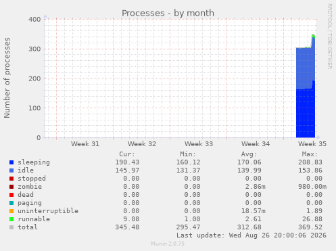Click the sleeping legend color swatch
This screenshot has height=251, width=336.
pos(11,162)
